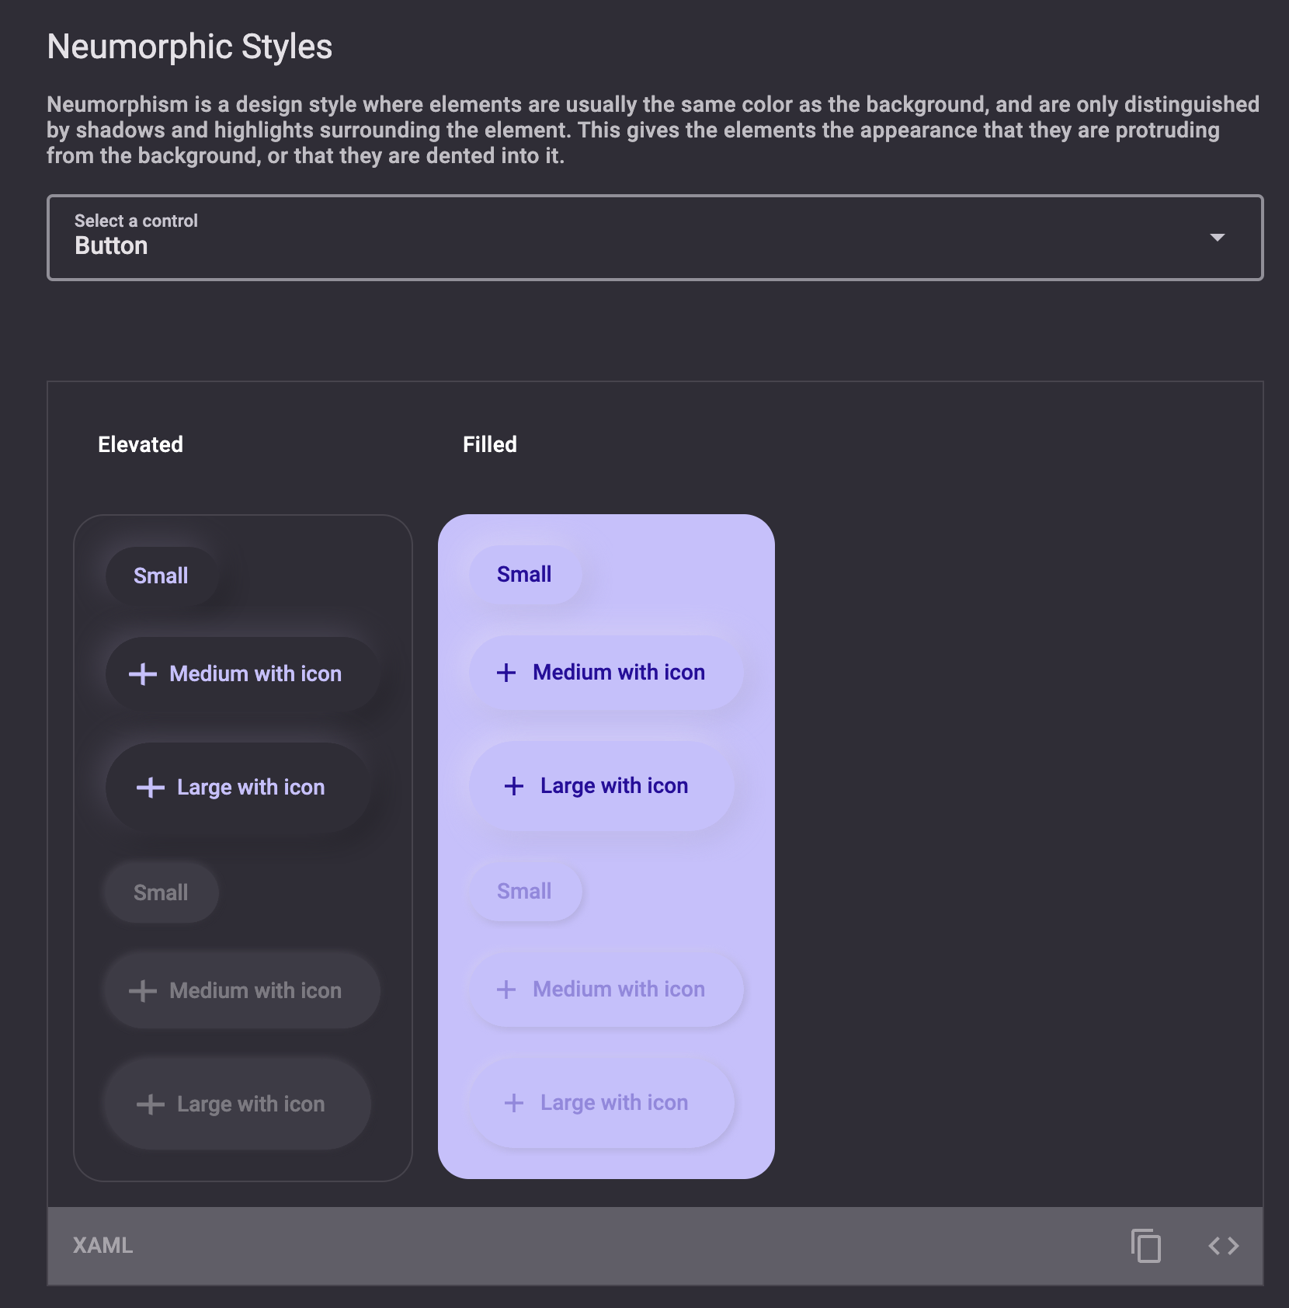
Task: Click Filled Large with icon button
Action: coord(601,786)
